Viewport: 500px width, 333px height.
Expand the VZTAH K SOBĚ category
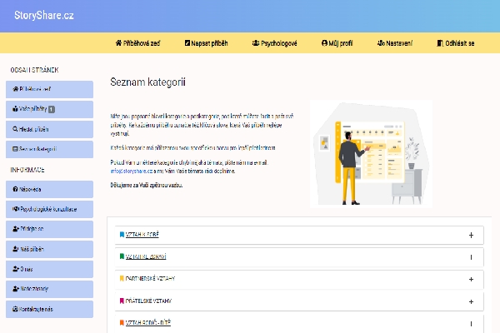[471, 236]
